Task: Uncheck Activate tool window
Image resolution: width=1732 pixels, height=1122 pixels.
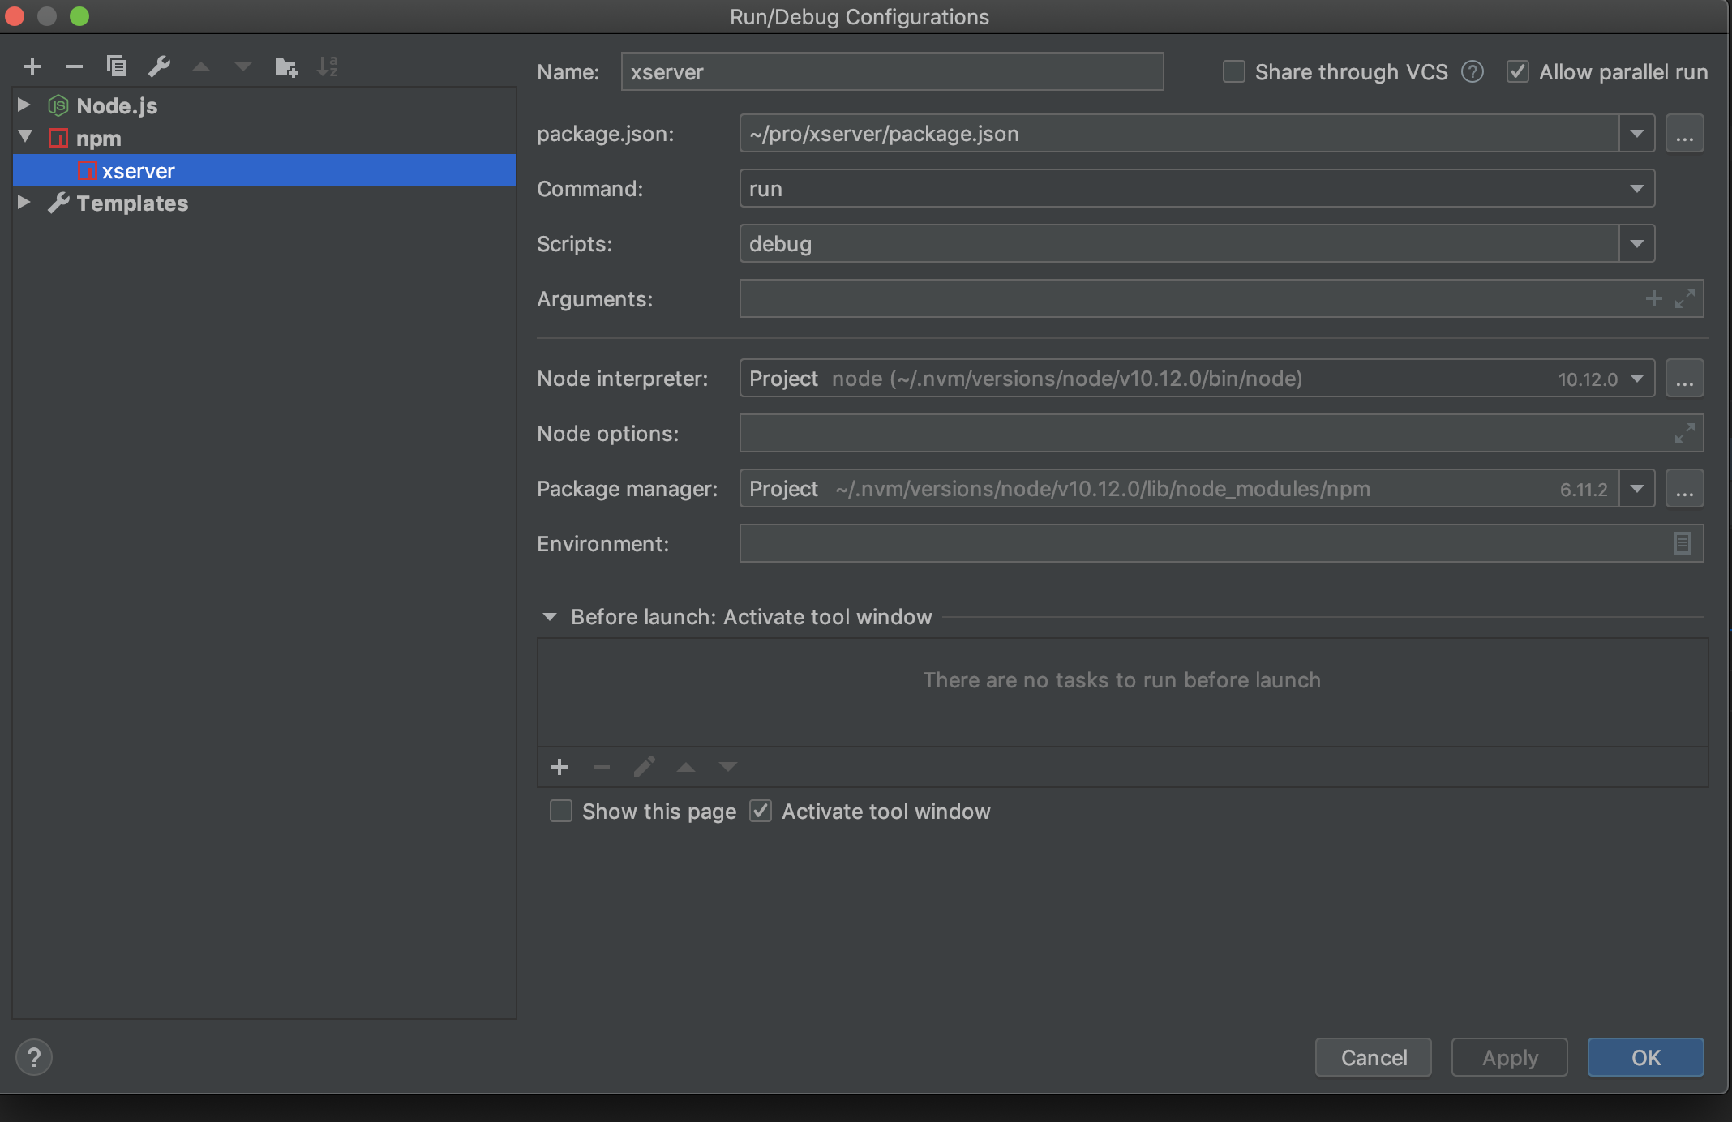Action: (761, 812)
